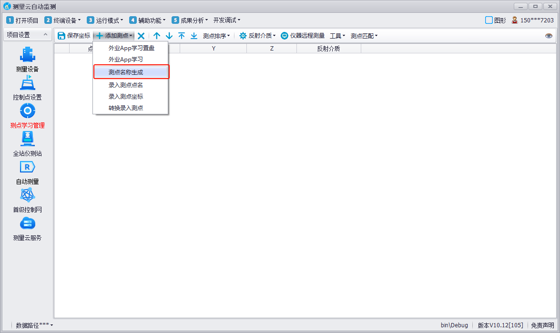560x333 pixels.
Task: Expand the 数据路径 dropdown in the status bar
Action: pyautogui.click(x=34, y=325)
